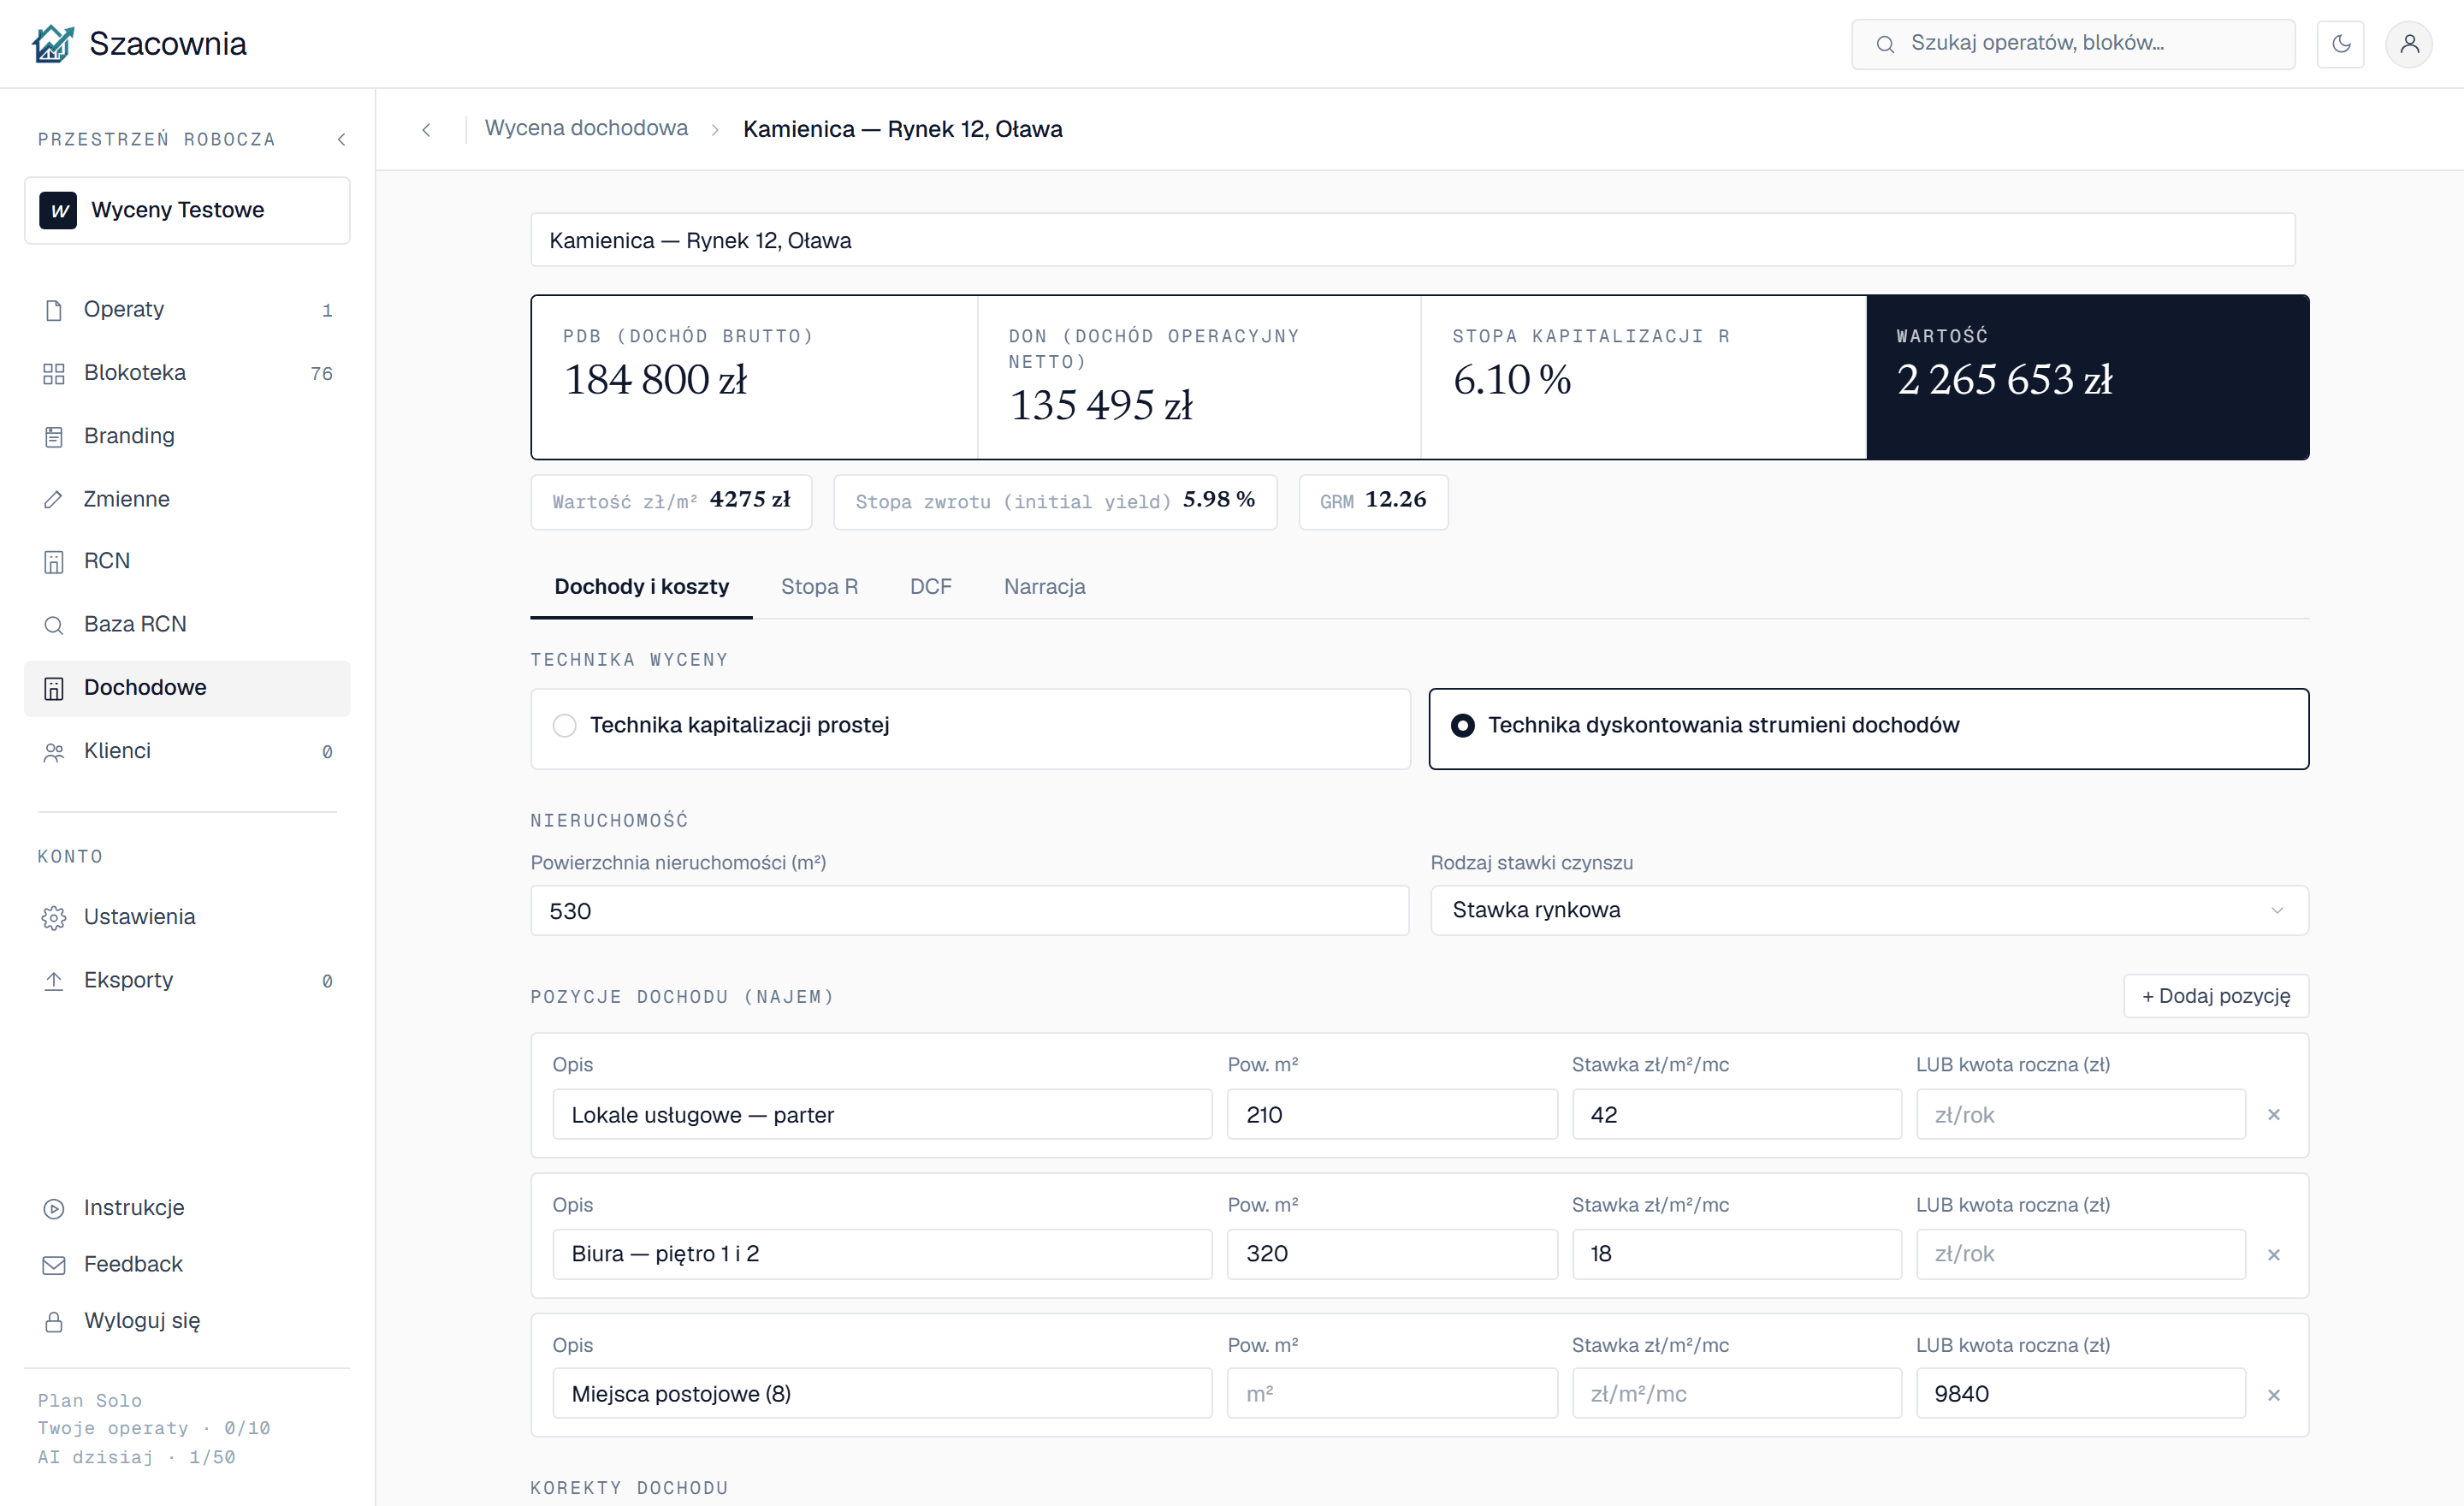This screenshot has width=2464, height=1506.
Task: Open Zmienne pencil icon in sidebar
Action: coord(54,499)
